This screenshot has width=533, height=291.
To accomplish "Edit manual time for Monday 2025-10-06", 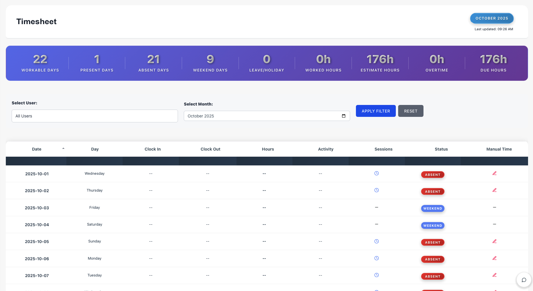I will tap(494, 258).
